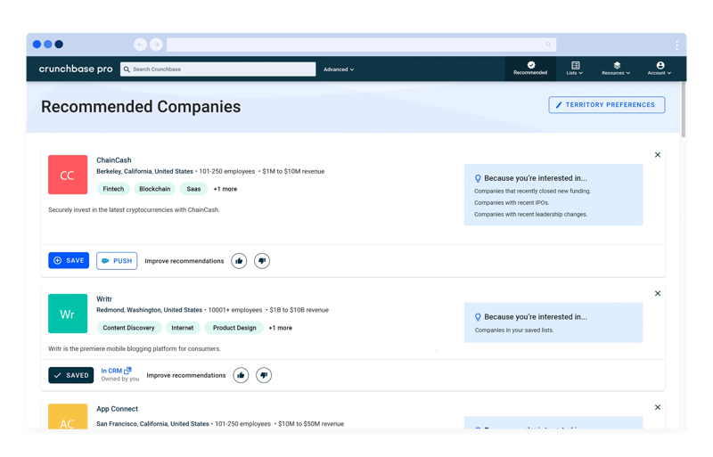Image resolution: width=713 pixels, height=457 pixels.
Task: Save ChainCash with the Save button
Action: click(x=69, y=260)
